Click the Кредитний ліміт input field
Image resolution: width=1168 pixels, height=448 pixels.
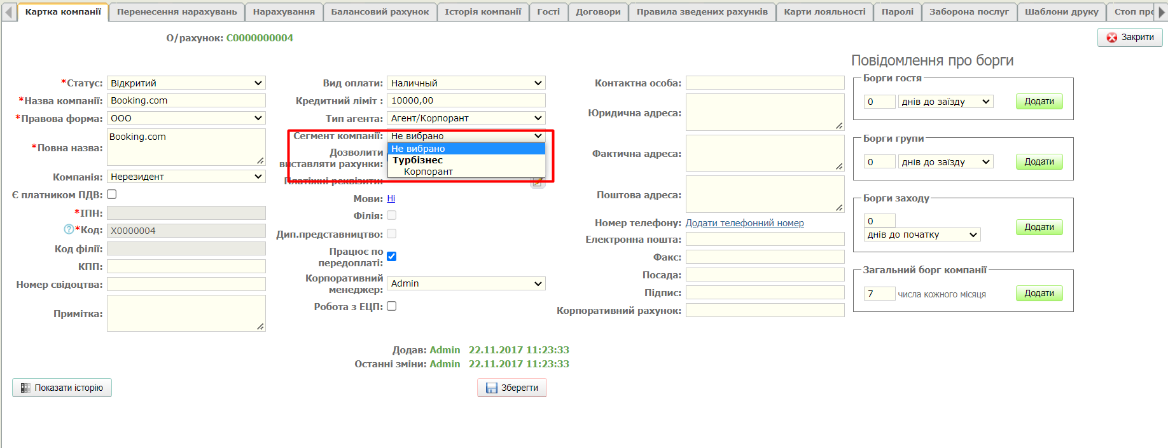point(466,100)
